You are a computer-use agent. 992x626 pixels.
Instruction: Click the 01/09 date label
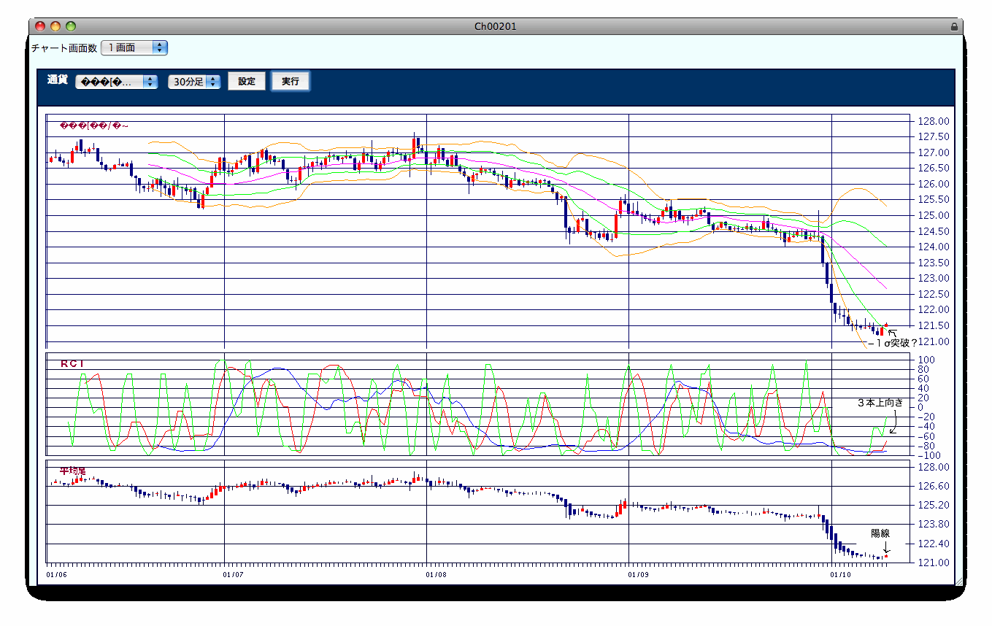click(638, 575)
